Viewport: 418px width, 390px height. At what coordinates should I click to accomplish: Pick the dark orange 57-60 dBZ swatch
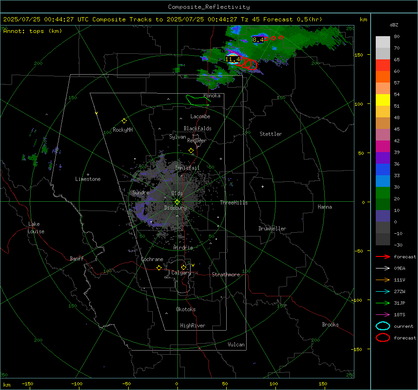[383, 77]
